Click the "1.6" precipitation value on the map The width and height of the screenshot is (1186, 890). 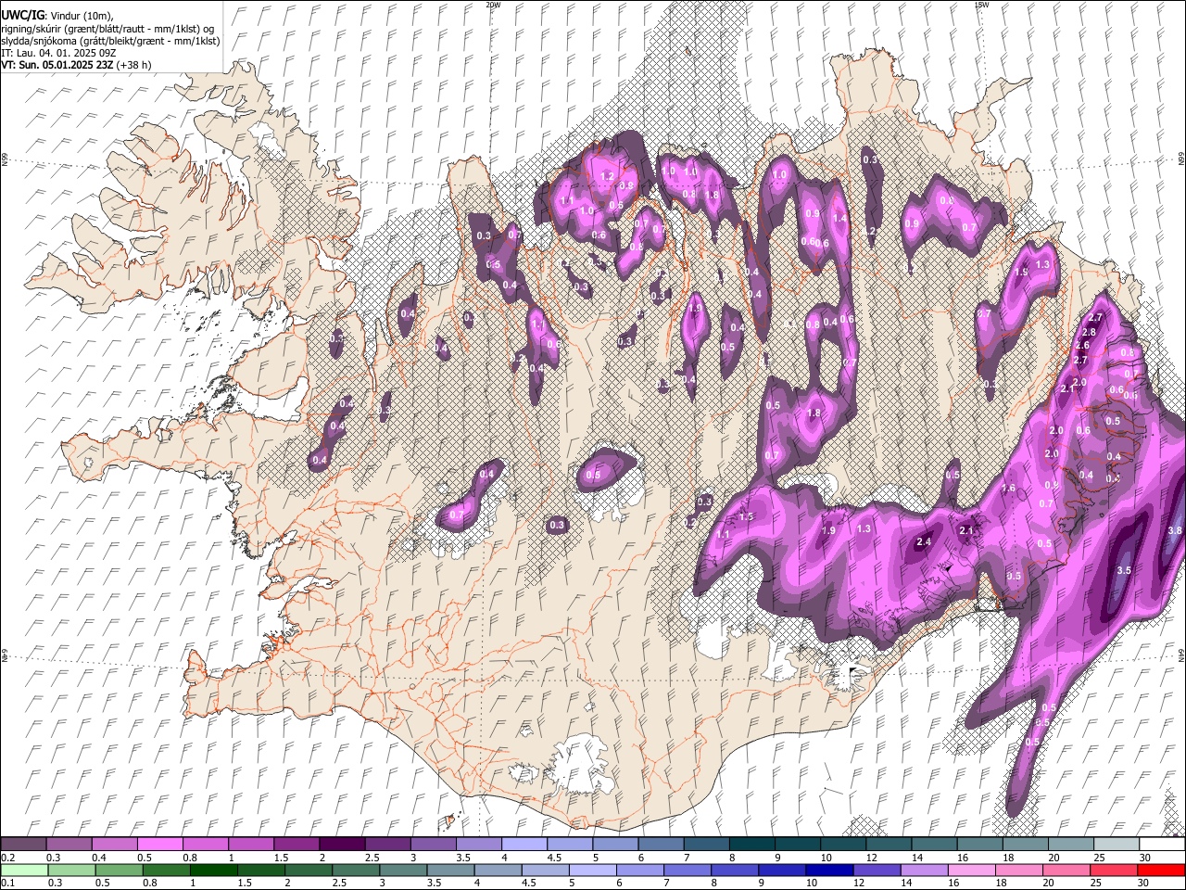(x=1009, y=488)
